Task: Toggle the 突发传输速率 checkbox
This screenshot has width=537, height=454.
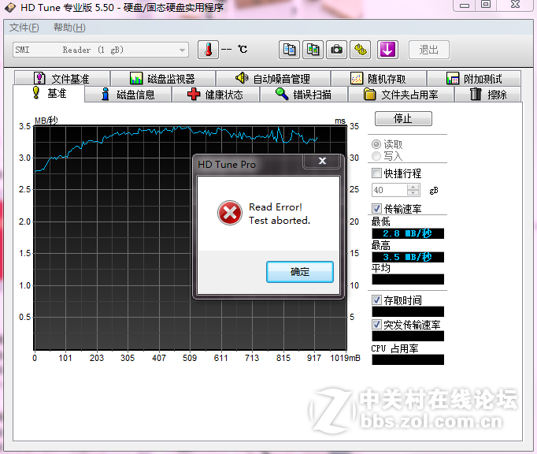Action: click(x=376, y=325)
